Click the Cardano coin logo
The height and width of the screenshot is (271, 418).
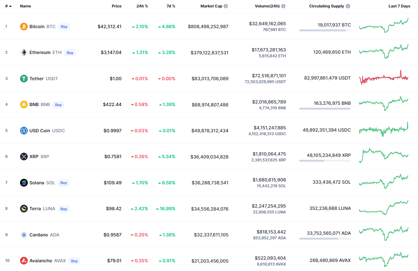coord(24,235)
